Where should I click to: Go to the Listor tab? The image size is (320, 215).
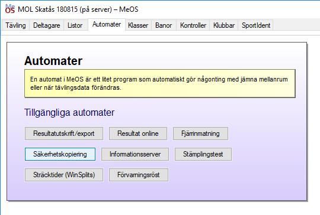(75, 25)
